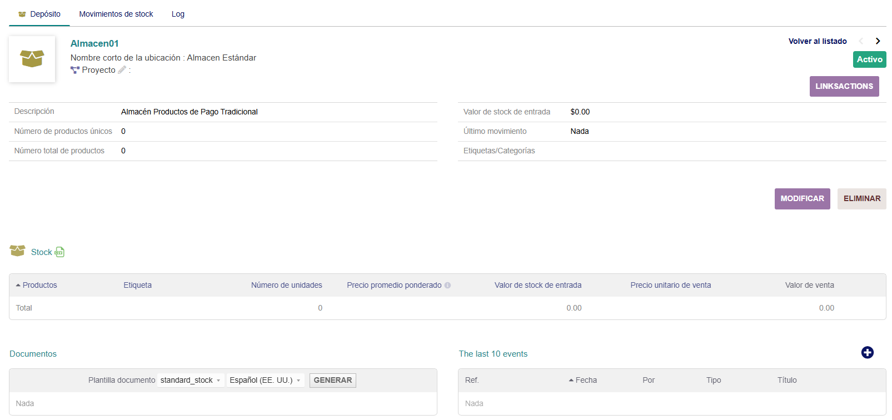Open the Español (EE. UU.) language dropdown

[x=265, y=381]
